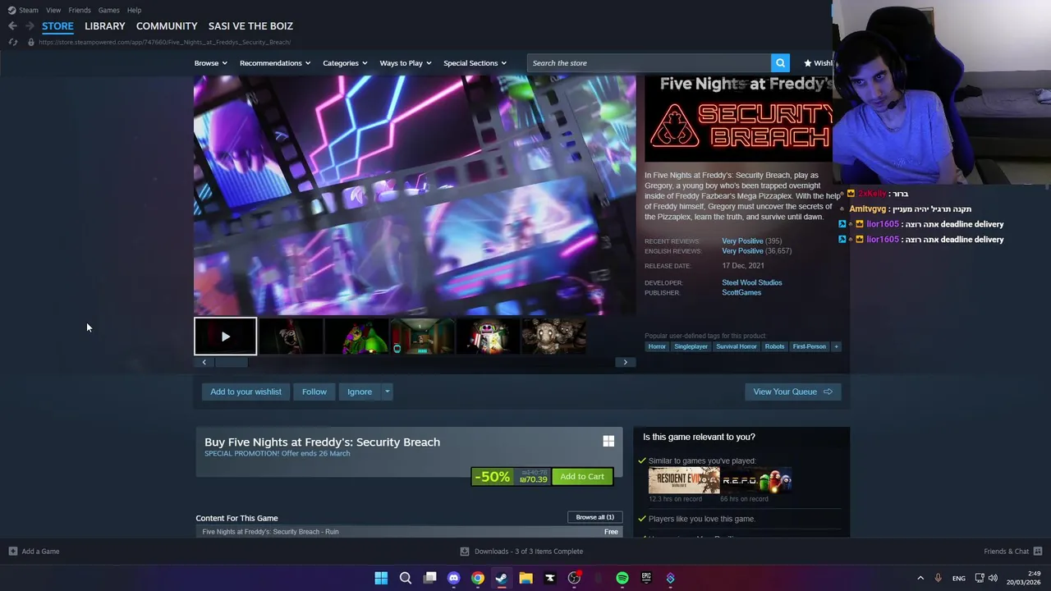Open the ScottGames publisher link

741,292
